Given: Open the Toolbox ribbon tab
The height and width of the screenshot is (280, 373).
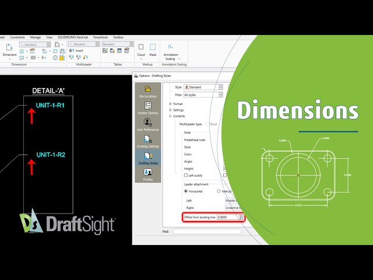Looking at the screenshot, I should [x=118, y=37].
